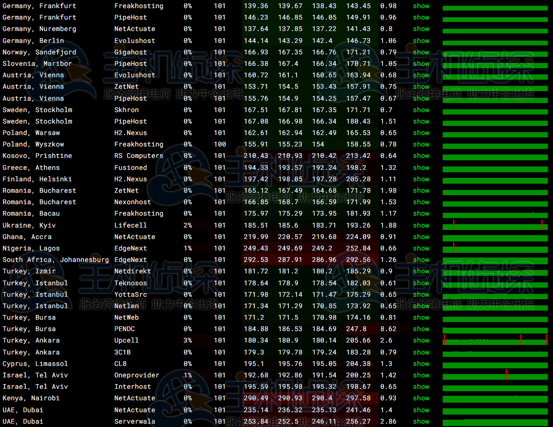Viewport: 553px width, 427px height.
Task: Open show link for Poland Wyszkow Freakhosting
Action: coord(421,145)
